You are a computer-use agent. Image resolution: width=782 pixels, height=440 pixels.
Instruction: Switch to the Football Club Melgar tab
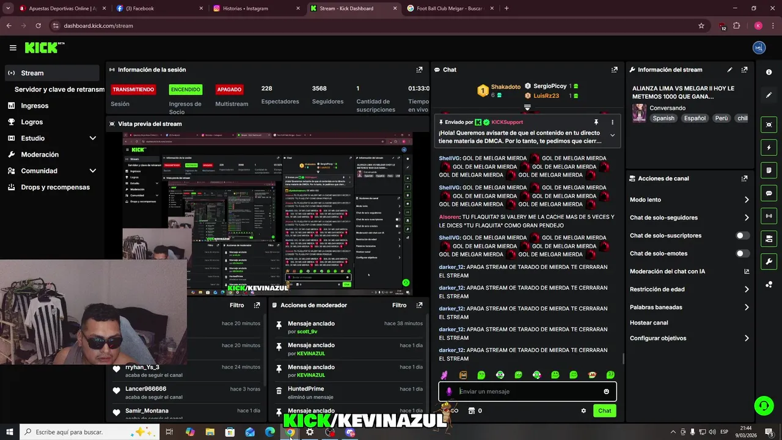(x=450, y=9)
